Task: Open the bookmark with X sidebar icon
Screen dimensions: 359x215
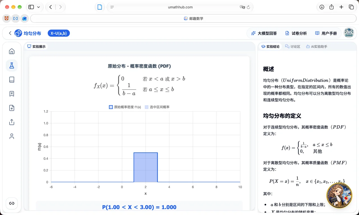Action: point(11,94)
